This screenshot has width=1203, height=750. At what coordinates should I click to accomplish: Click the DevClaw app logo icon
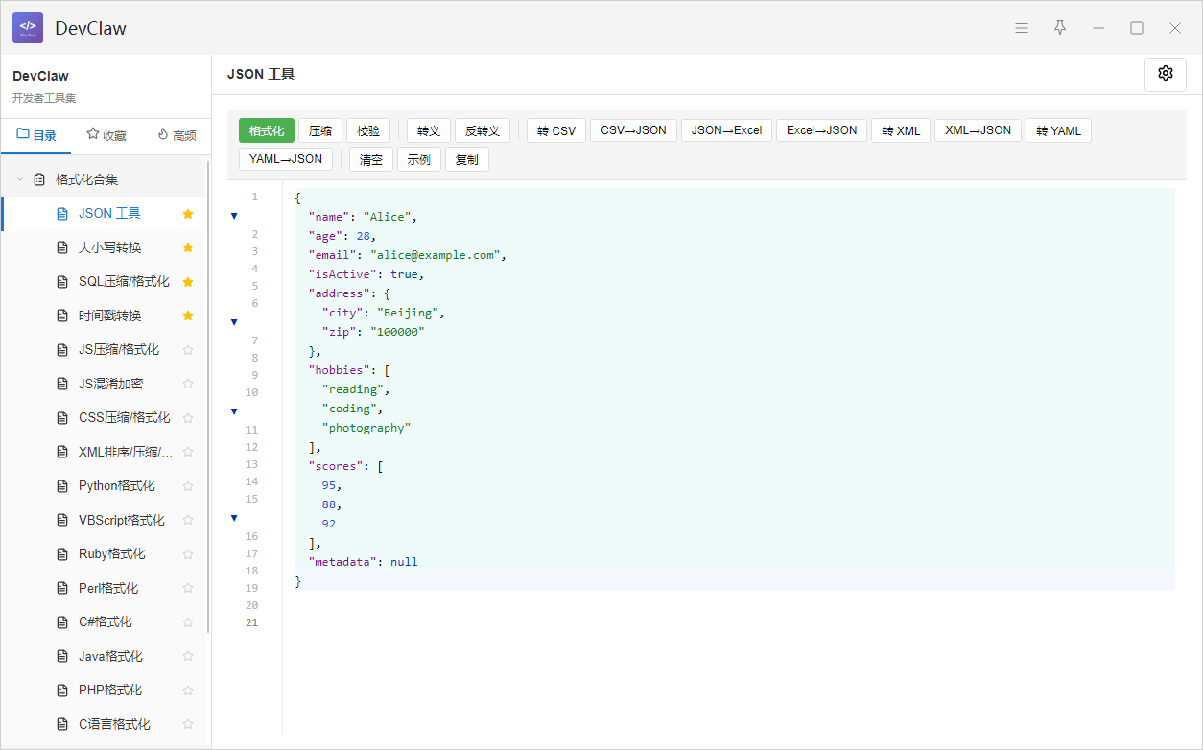point(28,28)
